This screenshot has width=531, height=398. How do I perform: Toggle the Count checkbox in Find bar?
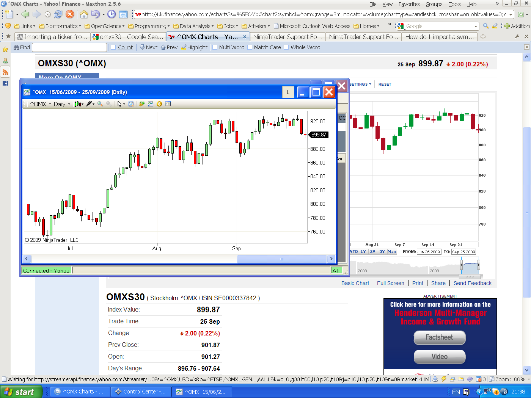pyautogui.click(x=113, y=47)
